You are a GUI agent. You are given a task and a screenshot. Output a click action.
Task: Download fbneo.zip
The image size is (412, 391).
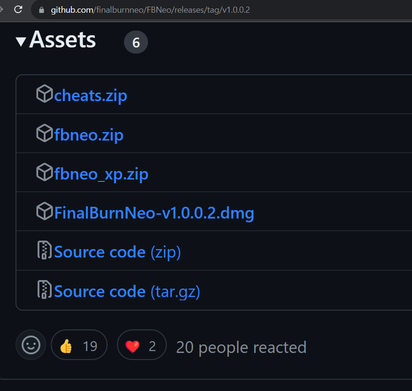click(x=89, y=135)
